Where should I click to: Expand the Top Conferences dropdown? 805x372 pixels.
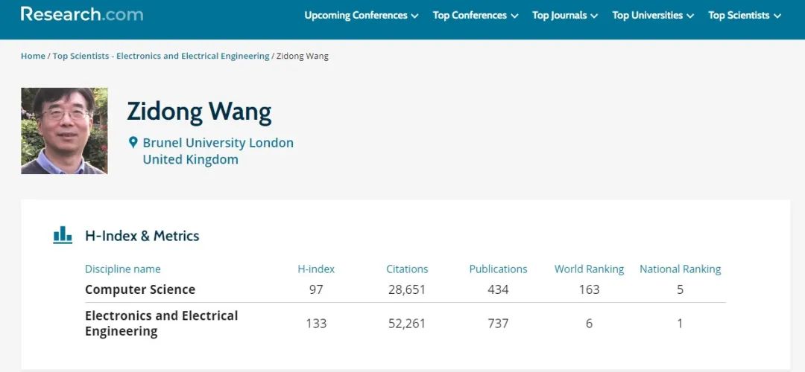476,16
